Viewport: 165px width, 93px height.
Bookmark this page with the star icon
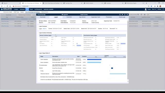(151, 6)
